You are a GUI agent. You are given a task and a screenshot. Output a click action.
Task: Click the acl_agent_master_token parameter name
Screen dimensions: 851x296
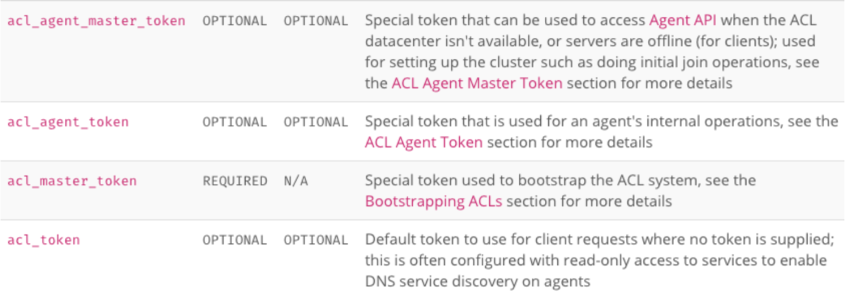pyautogui.click(x=96, y=21)
